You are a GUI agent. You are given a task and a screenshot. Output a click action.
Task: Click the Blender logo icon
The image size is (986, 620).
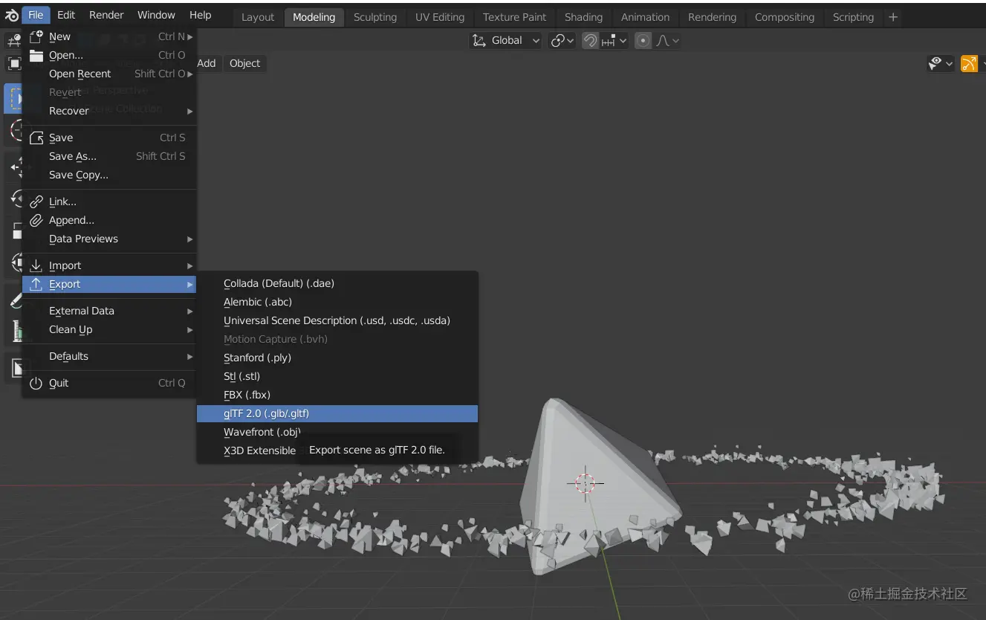(x=11, y=16)
